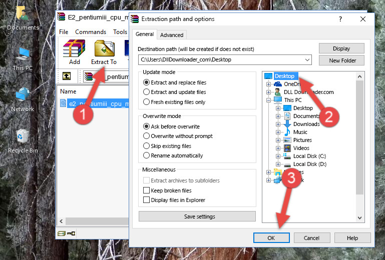Collapse the This PC tree node
Viewport: 385px width, 260px height.
(x=269, y=100)
